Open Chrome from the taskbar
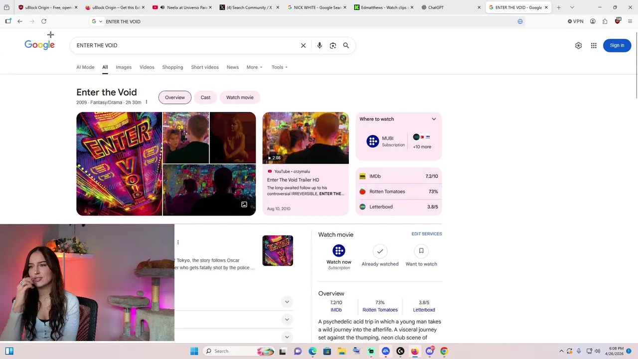Screen dimensions: 638x359 click(444, 351)
